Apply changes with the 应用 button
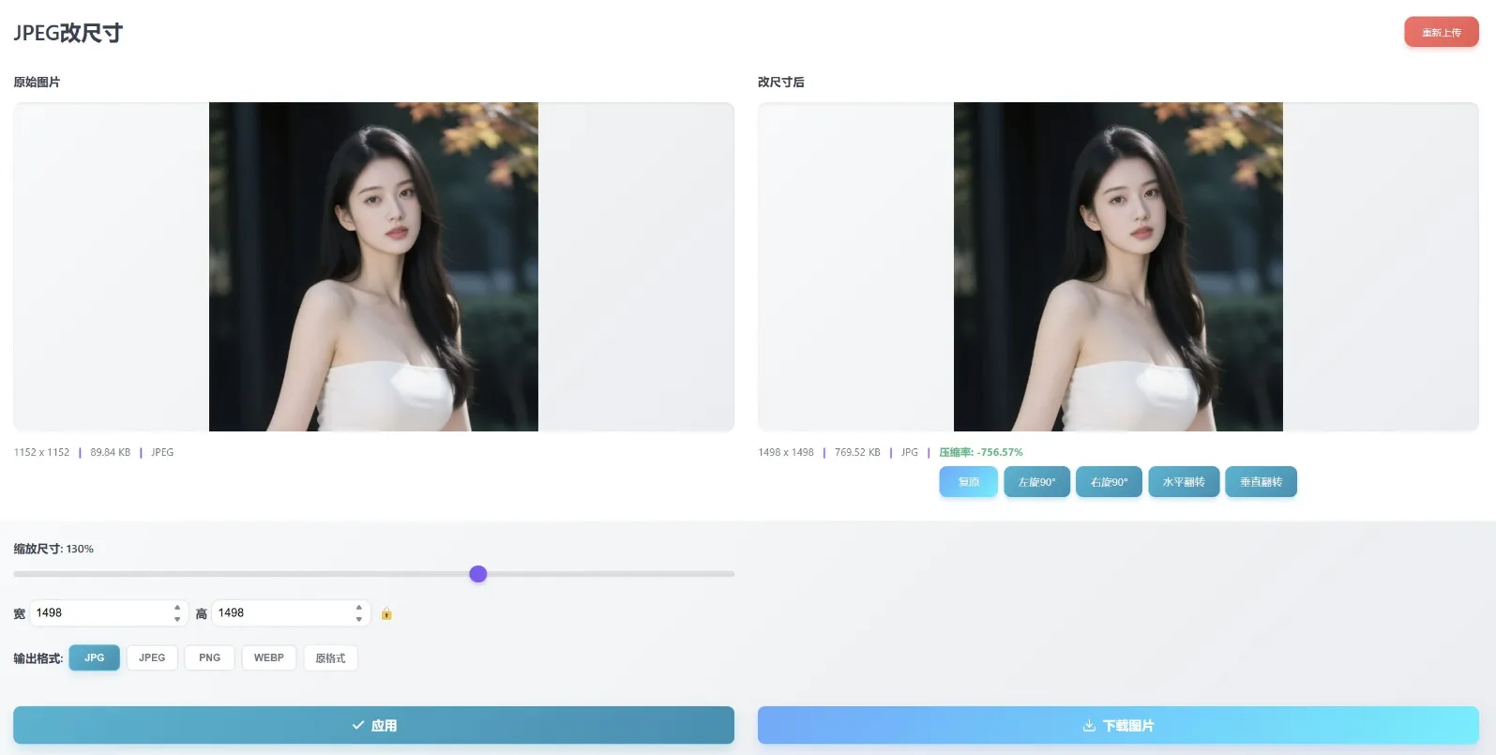This screenshot has width=1496, height=755. tap(373, 725)
